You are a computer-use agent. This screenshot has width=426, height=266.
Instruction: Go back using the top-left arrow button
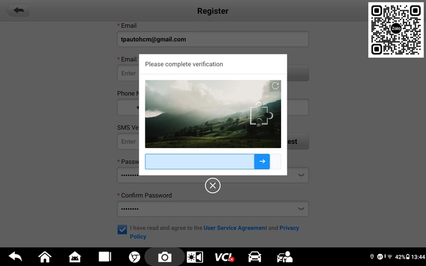(x=18, y=10)
